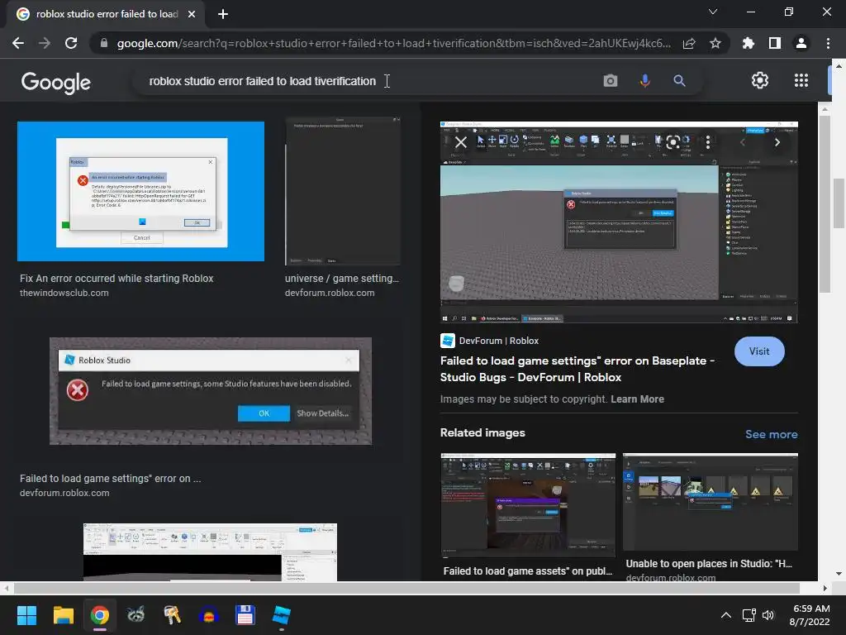Open the taskbar clock and date

(x=810, y=615)
